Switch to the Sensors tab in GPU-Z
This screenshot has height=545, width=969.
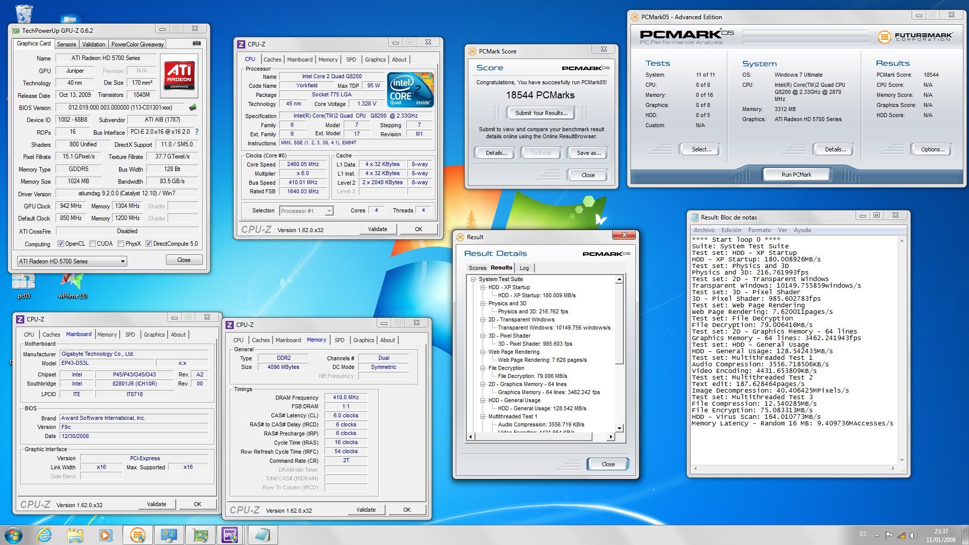pos(66,44)
